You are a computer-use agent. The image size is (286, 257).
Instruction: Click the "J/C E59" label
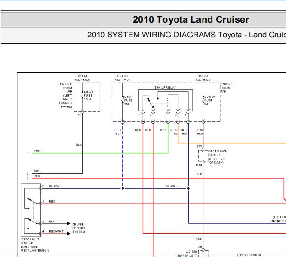191,251
